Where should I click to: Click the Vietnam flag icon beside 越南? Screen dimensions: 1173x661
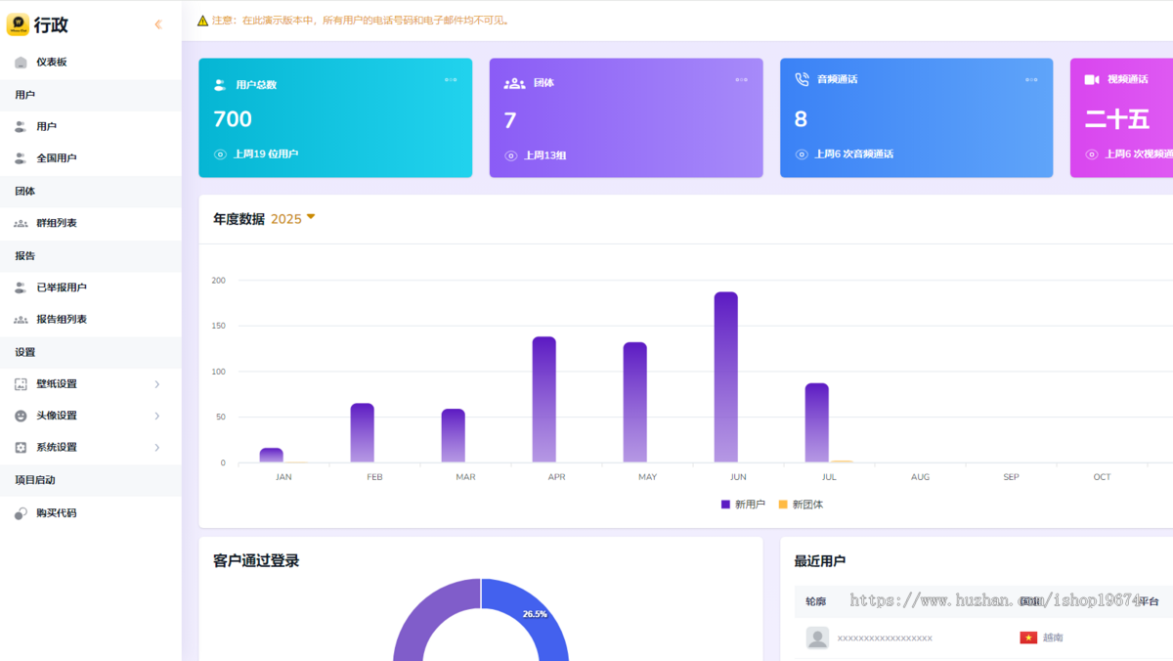point(1028,638)
